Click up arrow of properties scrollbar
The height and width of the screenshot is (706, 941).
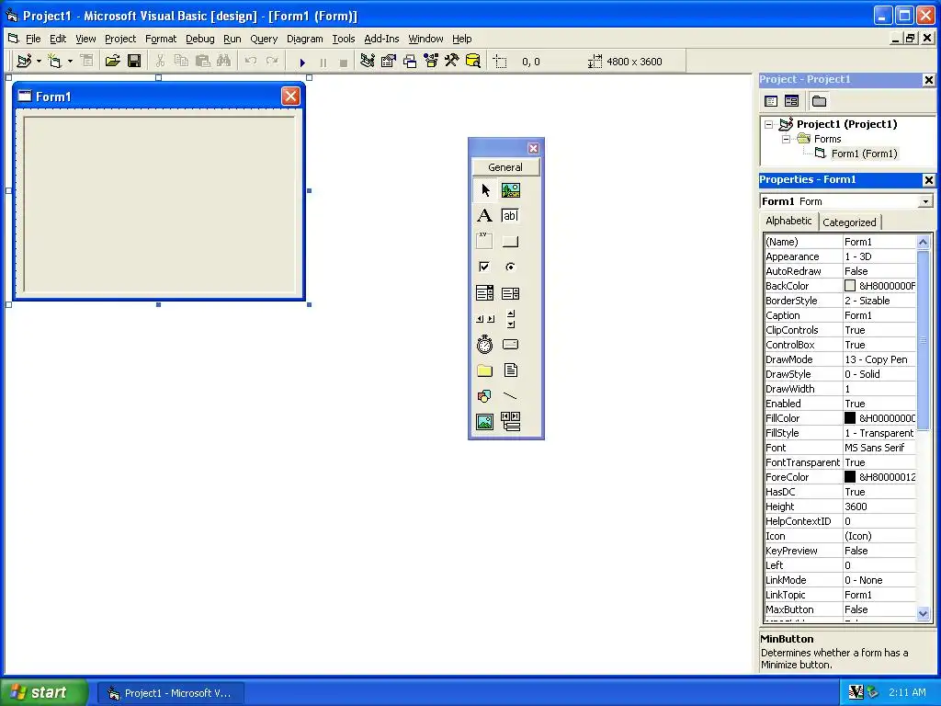(x=923, y=242)
